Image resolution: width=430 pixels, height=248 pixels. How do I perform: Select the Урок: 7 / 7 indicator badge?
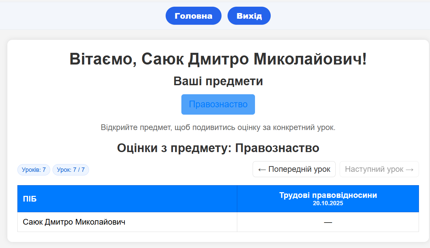click(x=71, y=170)
